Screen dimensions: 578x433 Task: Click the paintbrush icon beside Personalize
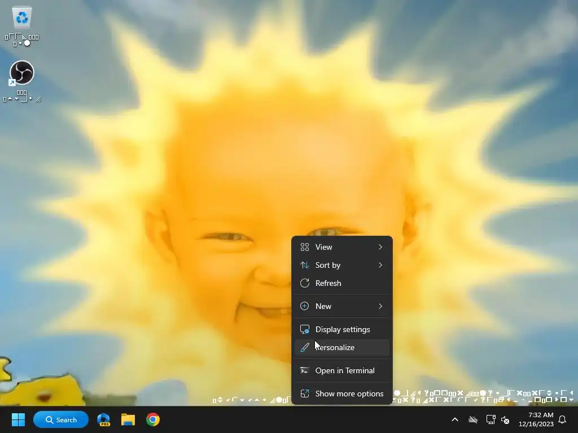tap(304, 347)
